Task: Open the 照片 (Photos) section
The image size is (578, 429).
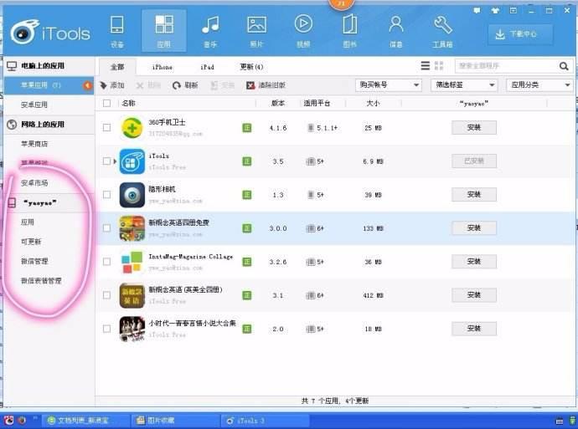Action: [x=256, y=32]
